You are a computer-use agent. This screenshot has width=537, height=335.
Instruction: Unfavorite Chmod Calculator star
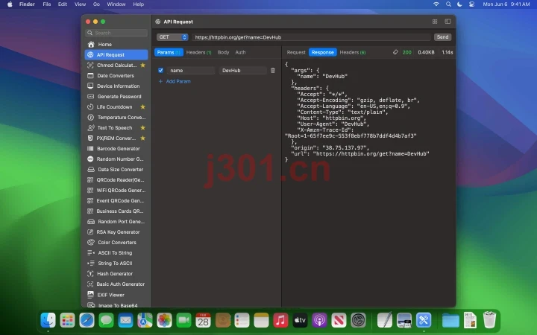[142, 66]
